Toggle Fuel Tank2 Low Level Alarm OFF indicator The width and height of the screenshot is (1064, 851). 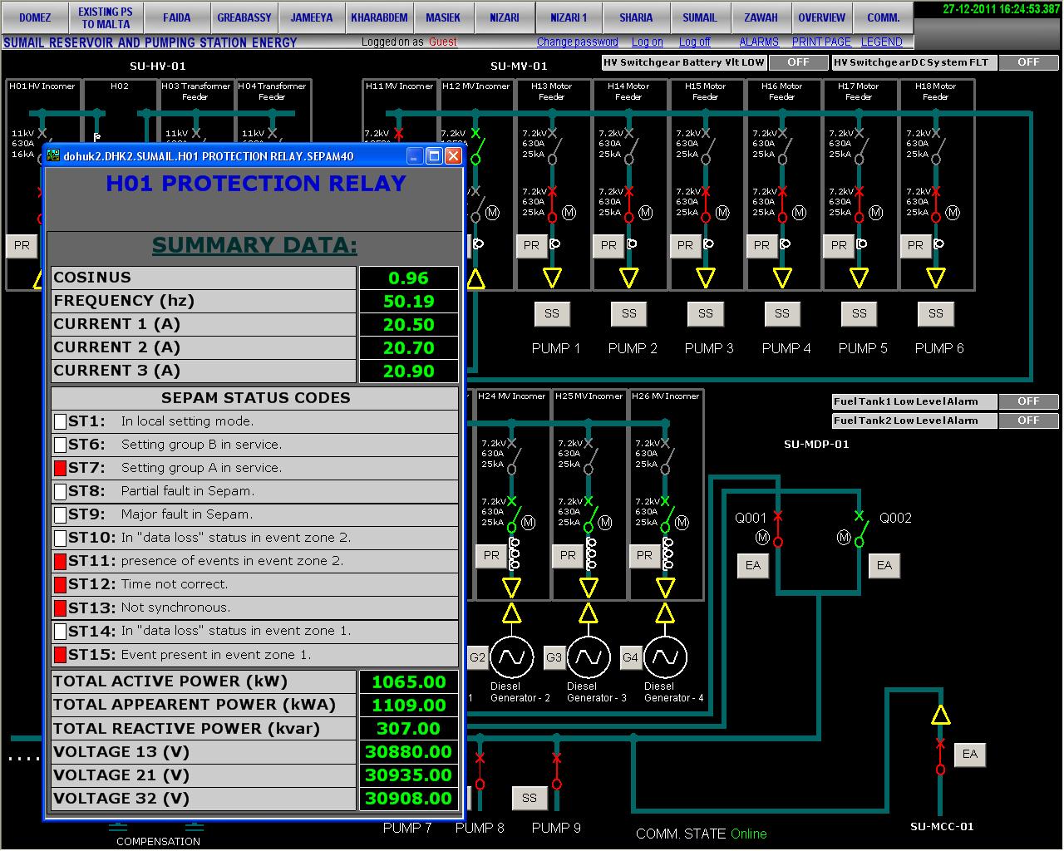point(1028,421)
